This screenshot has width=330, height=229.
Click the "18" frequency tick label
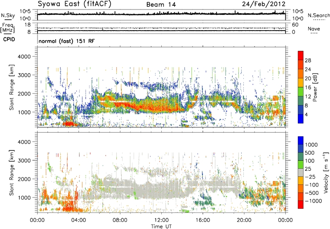(x=28, y=25)
